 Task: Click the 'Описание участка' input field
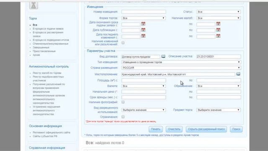219,57
